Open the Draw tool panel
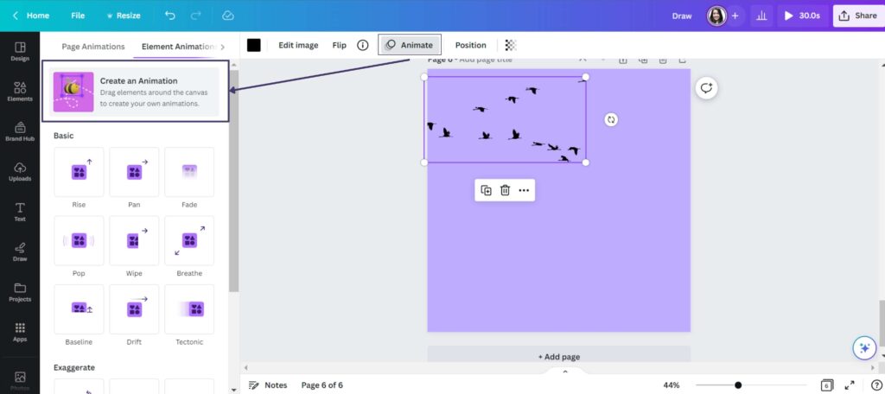885x394 pixels. click(20, 251)
